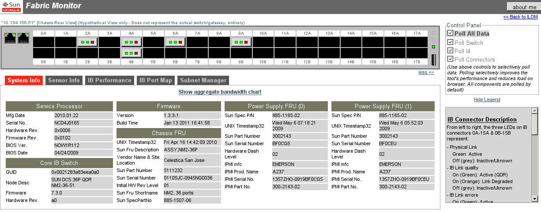Switch to the IB Performance tab
Viewport: 541px width, 213px height.
click(x=109, y=80)
